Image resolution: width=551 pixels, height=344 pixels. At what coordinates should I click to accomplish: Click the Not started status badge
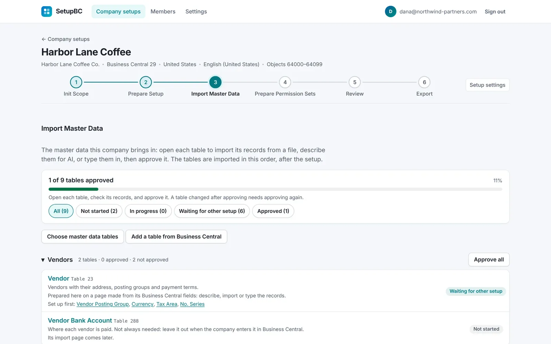click(486, 329)
